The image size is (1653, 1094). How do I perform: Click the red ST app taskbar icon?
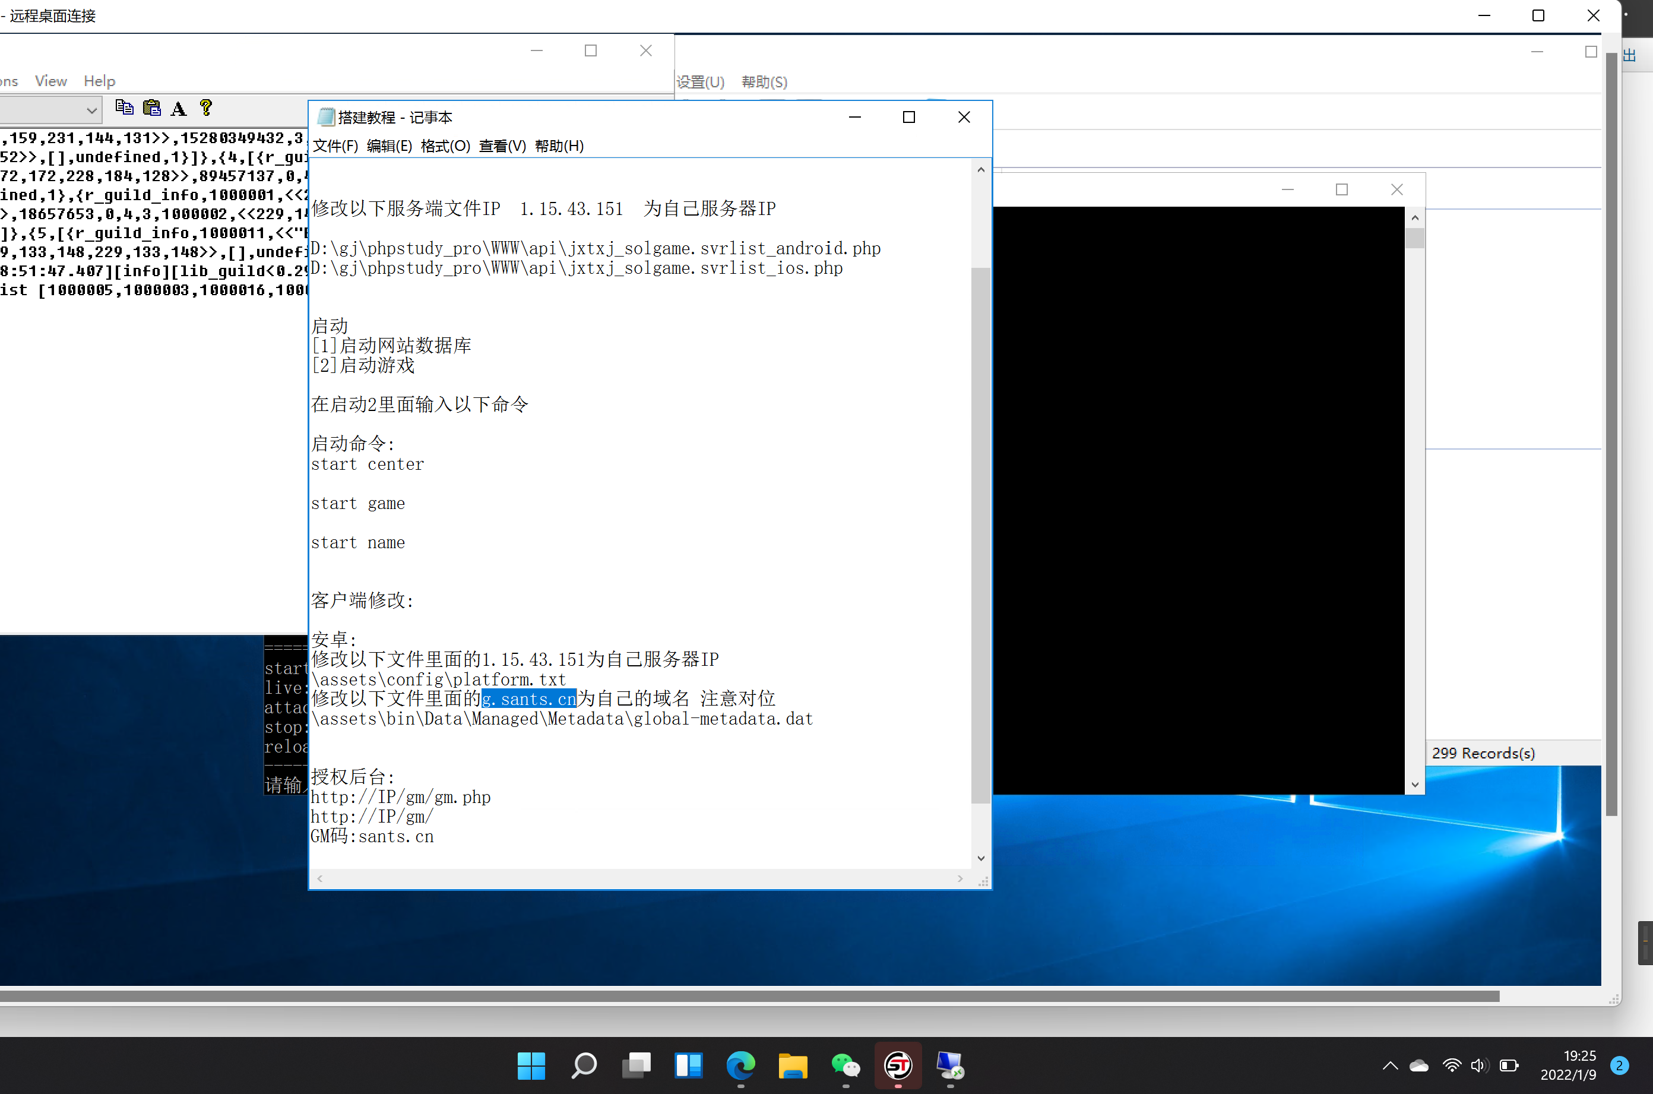(x=898, y=1065)
